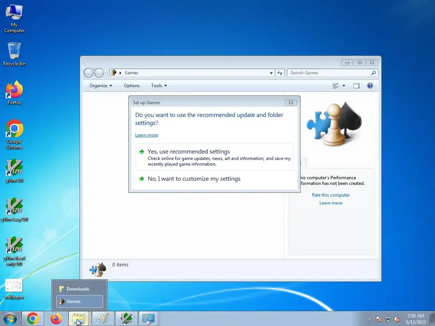The image size is (435, 326).
Task: Open the Windows Start button
Action: pyautogui.click(x=10, y=319)
